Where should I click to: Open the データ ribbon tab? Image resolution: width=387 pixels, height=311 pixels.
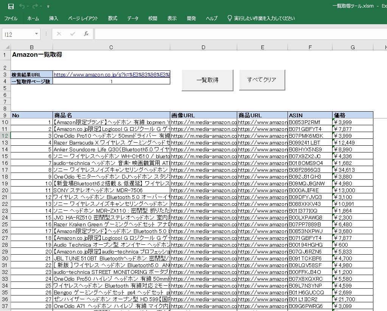(133, 18)
